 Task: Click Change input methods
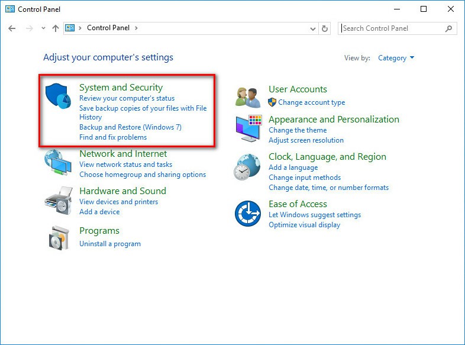305,178
